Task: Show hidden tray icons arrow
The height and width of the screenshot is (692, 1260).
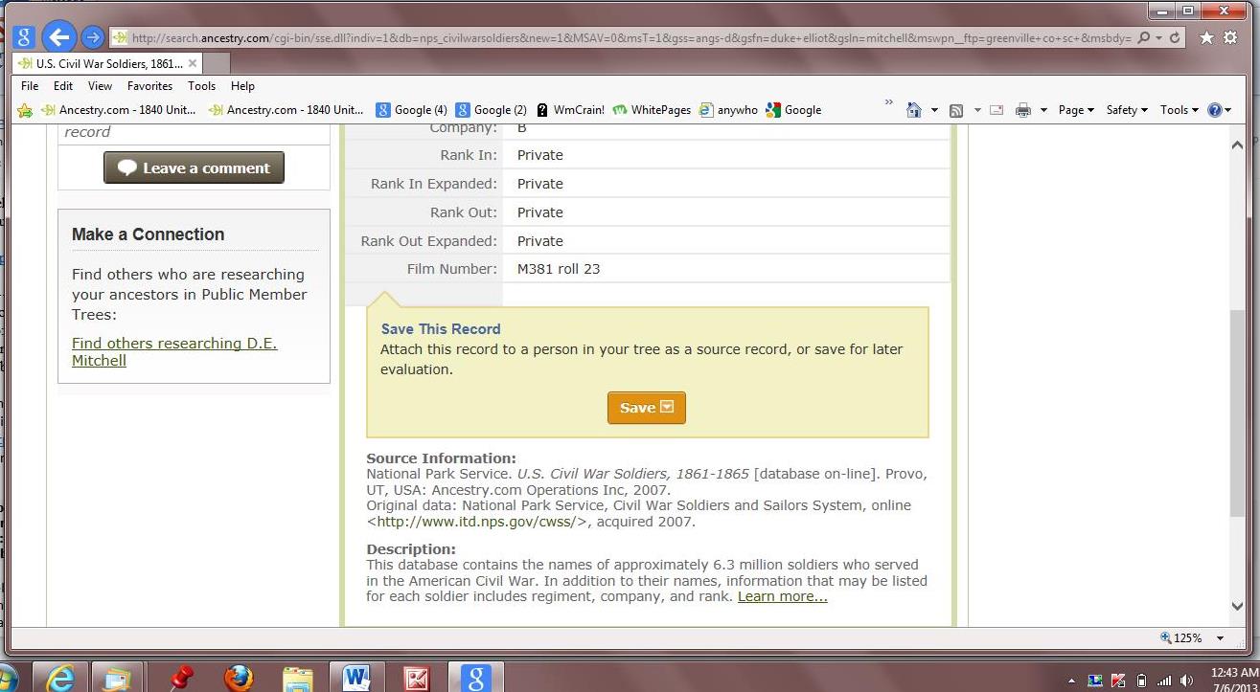Action: [1071, 681]
